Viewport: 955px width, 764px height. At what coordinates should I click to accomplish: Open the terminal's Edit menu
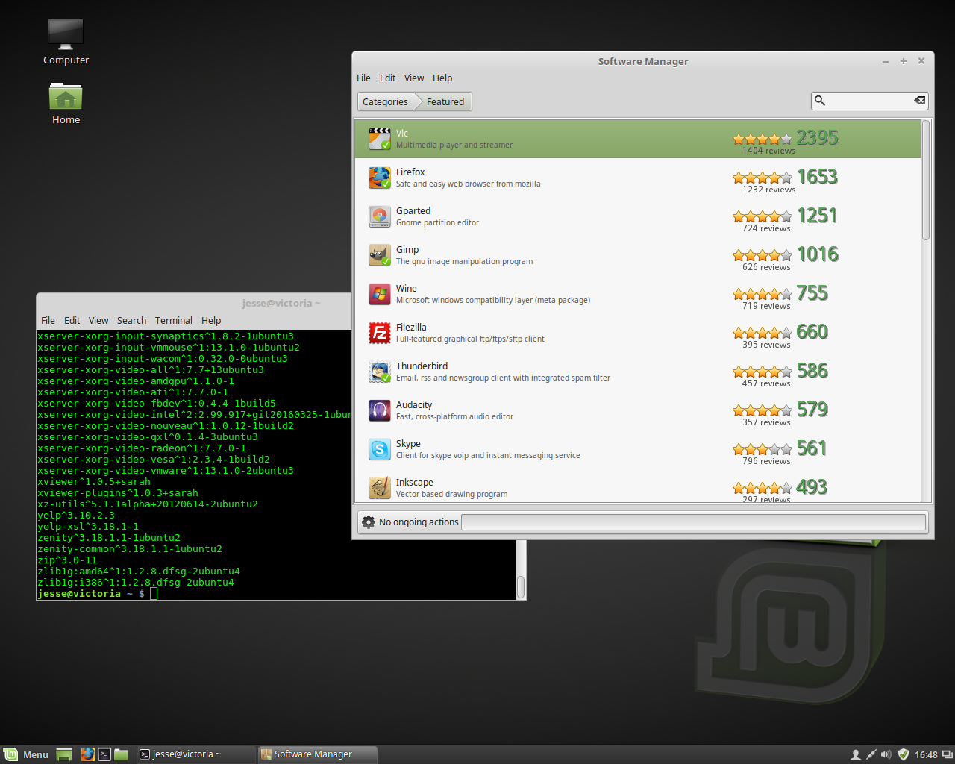click(72, 320)
